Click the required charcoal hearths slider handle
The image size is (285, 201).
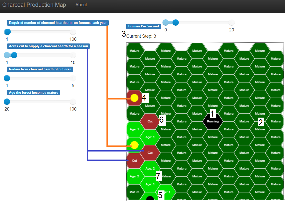pyautogui.click(x=7, y=32)
